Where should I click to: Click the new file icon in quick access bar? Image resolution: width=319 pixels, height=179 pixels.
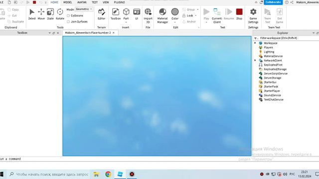coord(9,2)
